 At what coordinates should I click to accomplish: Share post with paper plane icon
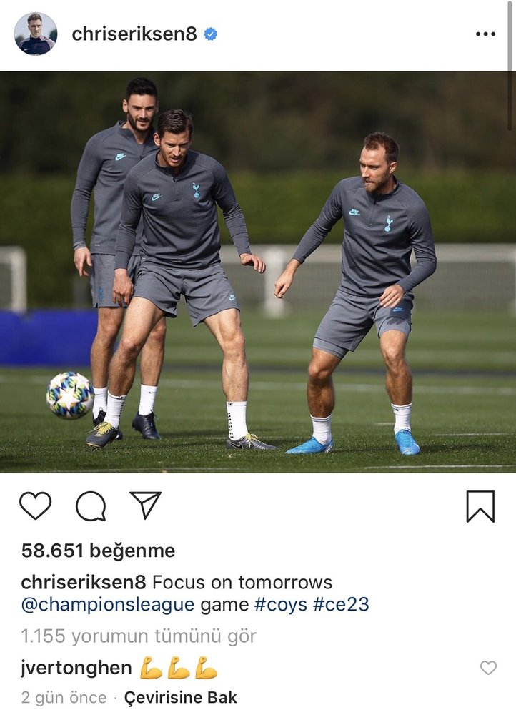tap(145, 505)
